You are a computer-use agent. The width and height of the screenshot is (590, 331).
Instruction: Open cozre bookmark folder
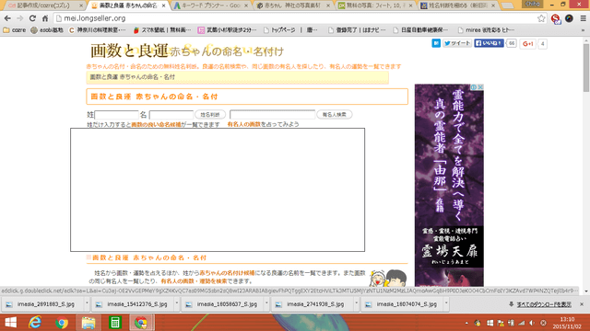[15, 30]
